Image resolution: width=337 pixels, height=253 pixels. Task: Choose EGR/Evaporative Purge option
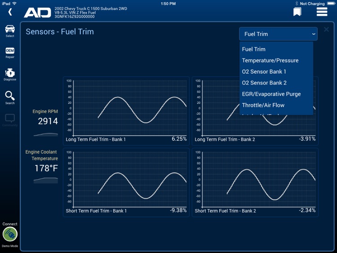pyautogui.click(x=276, y=94)
